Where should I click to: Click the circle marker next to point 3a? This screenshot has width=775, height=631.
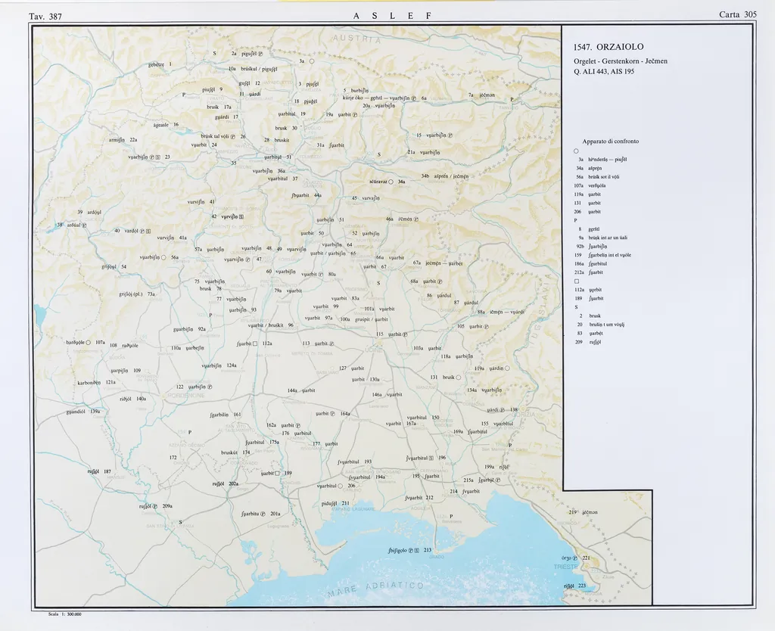311,61
